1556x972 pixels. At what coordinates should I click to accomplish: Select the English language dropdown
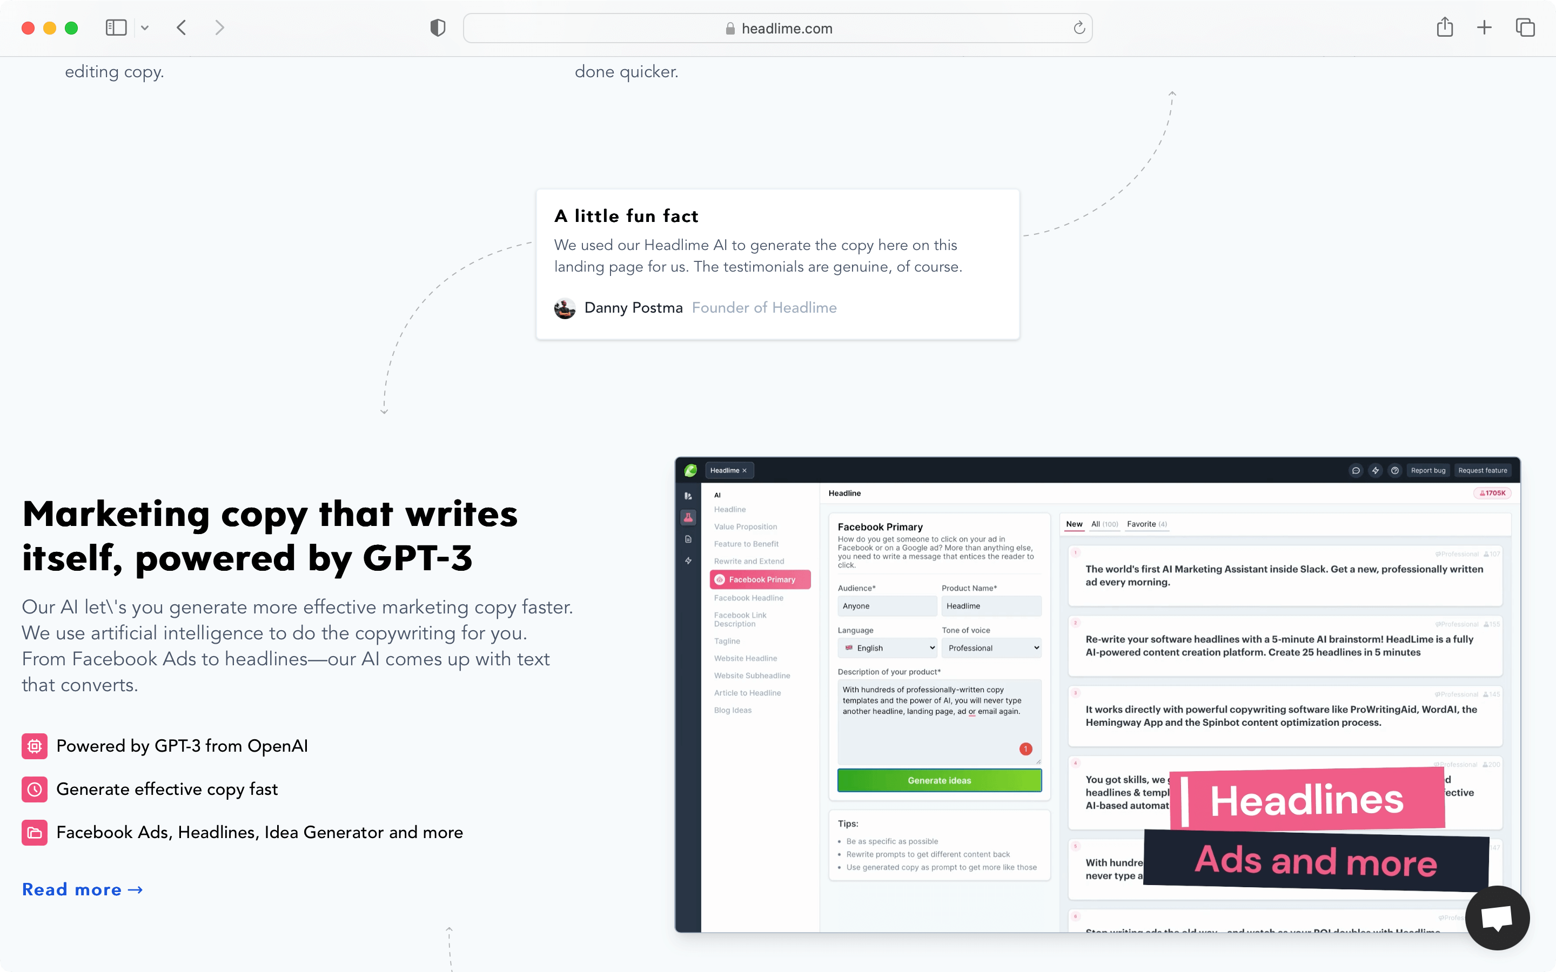[888, 647]
